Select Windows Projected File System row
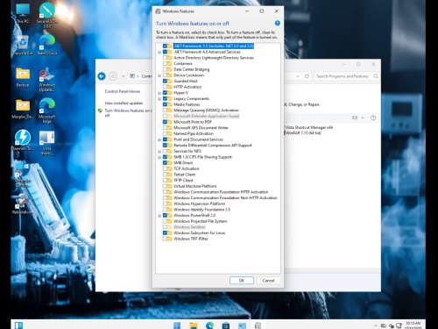The width and height of the screenshot is (438, 329). 200,221
